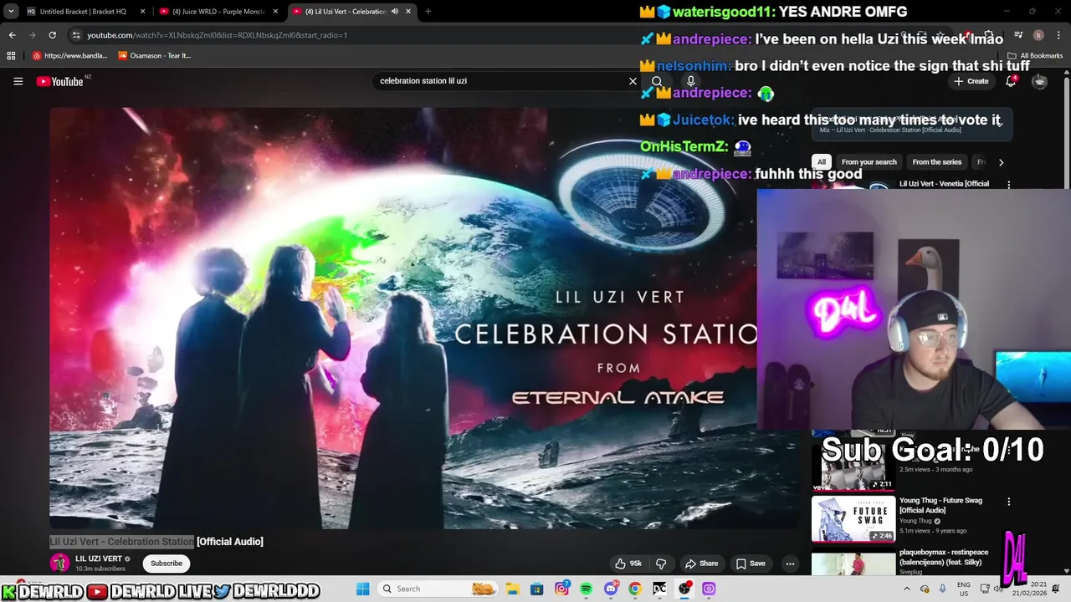Open YouTube notifications bell
1071x602 pixels.
coord(1011,81)
